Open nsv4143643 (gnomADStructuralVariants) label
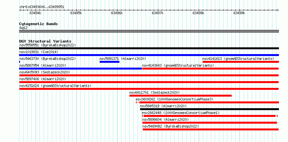The image size is (288, 142). tap(178, 65)
